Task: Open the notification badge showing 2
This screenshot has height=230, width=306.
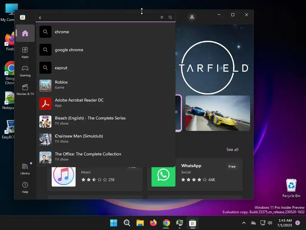Action: click(298, 223)
